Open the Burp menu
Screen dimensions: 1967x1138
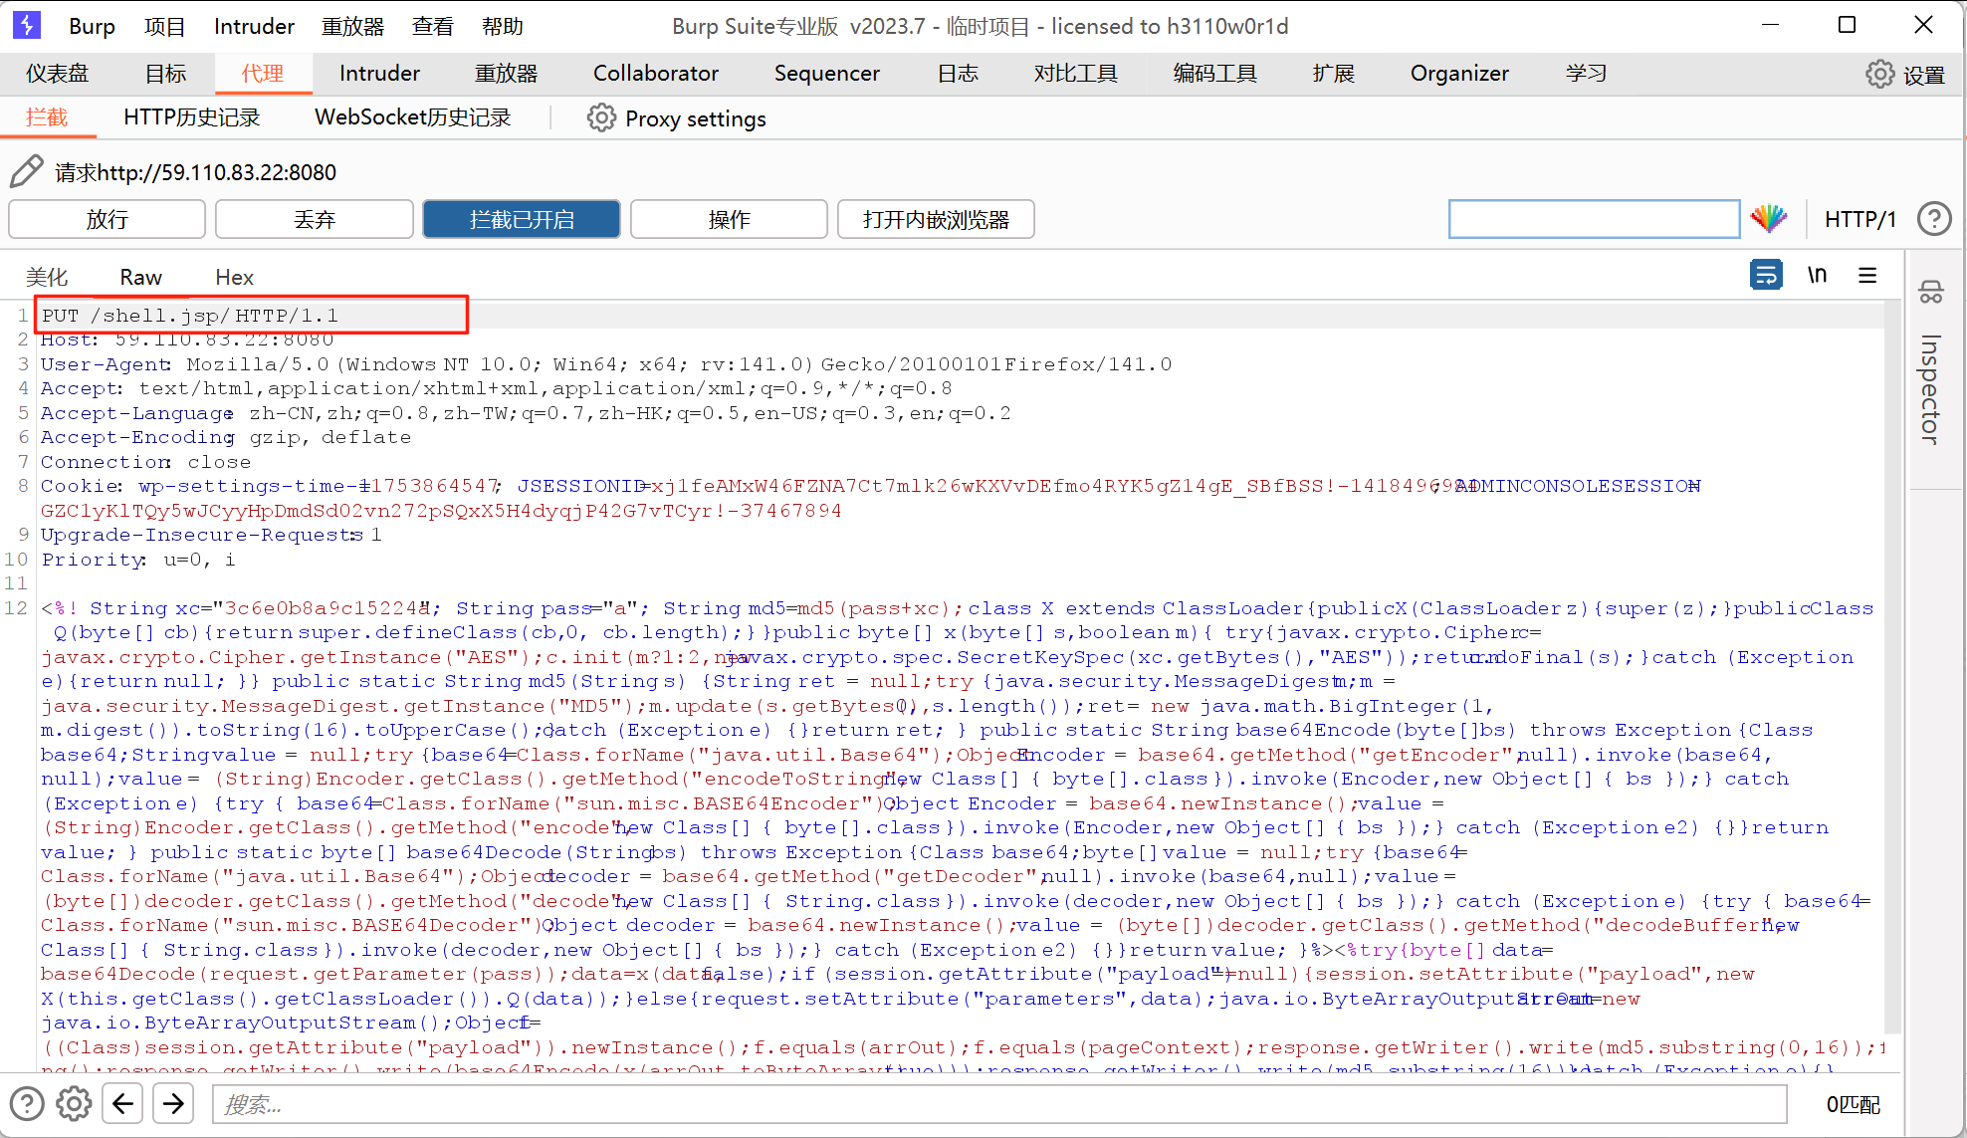(x=92, y=26)
